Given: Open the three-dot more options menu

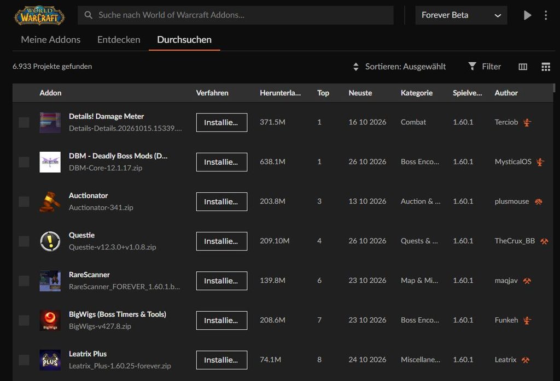Looking at the screenshot, I should tap(546, 15).
